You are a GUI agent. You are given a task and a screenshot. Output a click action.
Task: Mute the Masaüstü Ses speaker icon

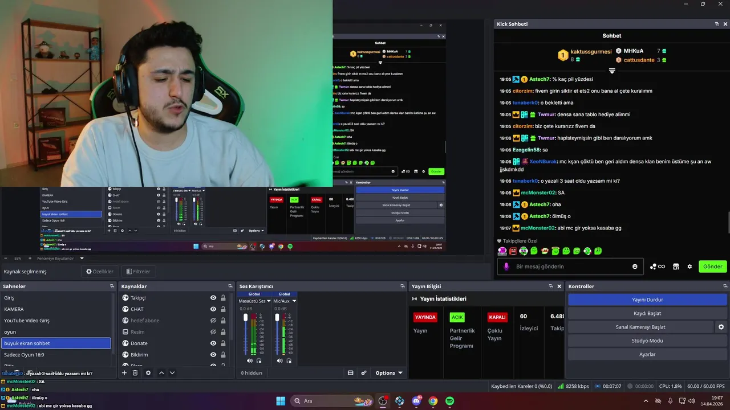click(x=250, y=360)
